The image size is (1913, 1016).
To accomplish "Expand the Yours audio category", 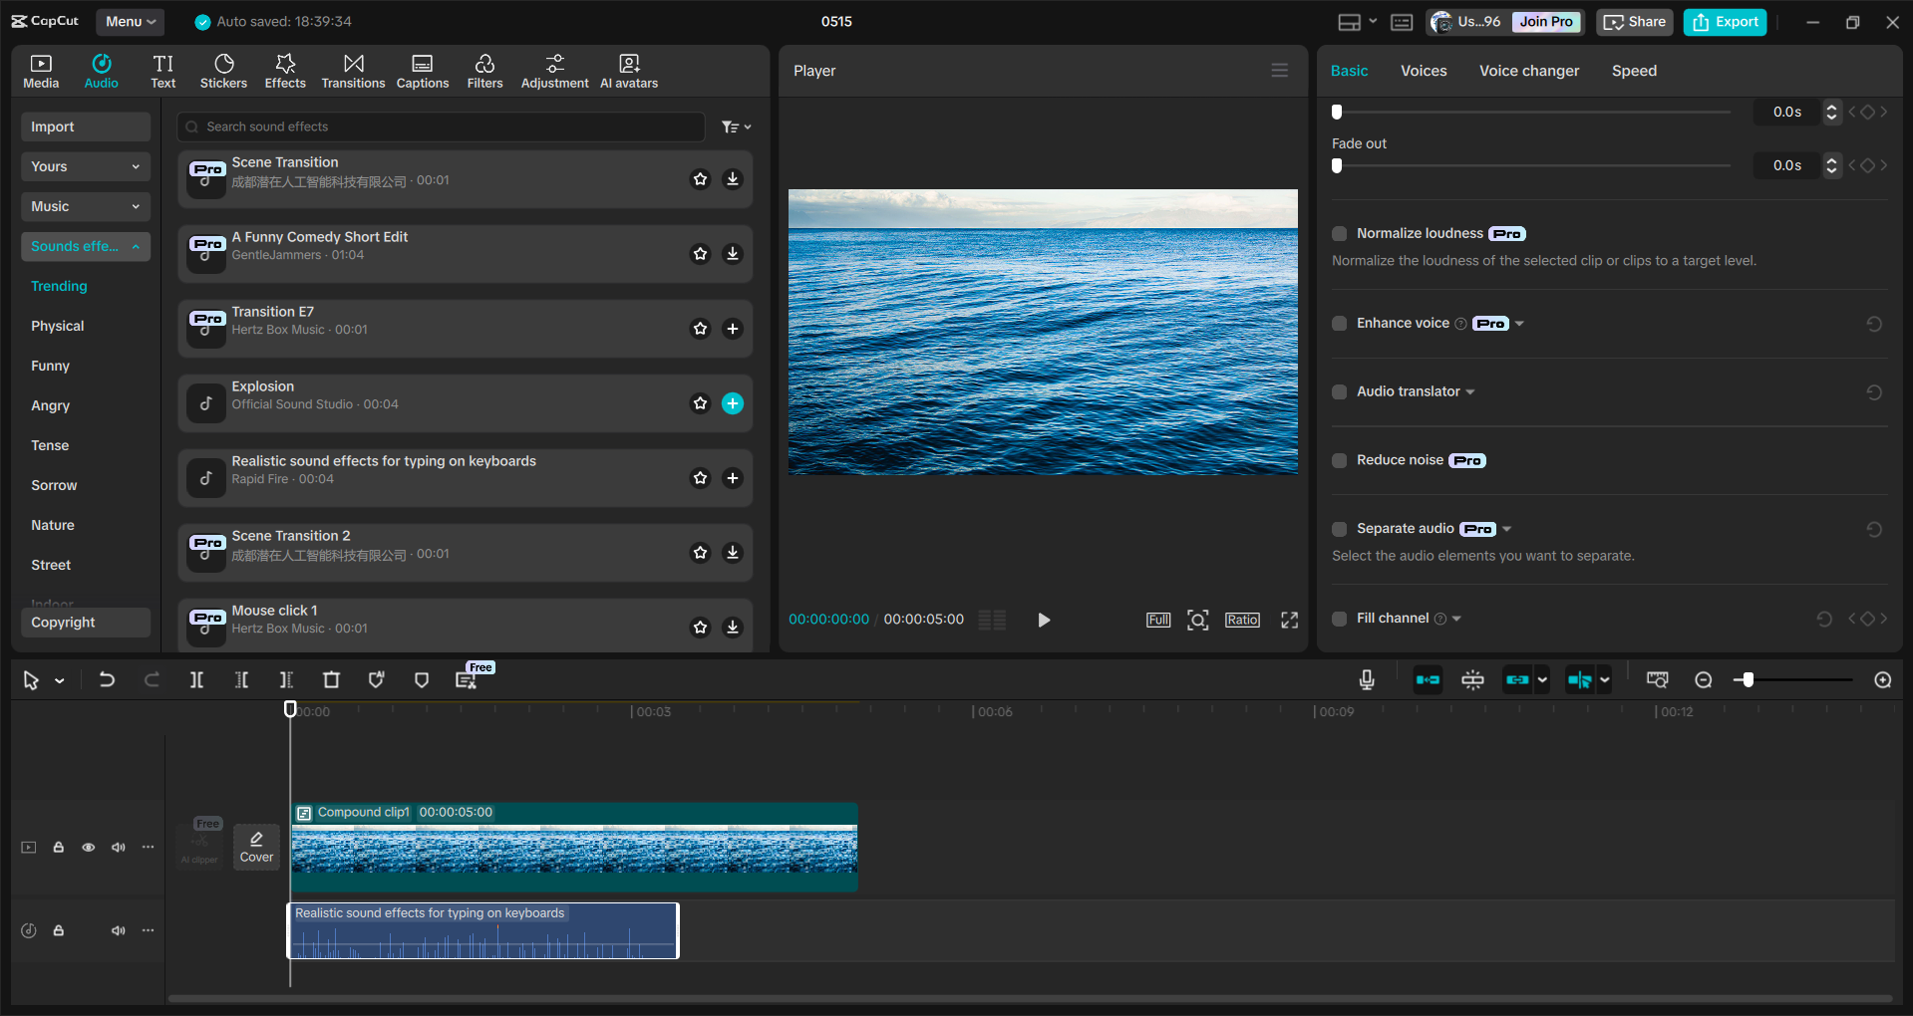I will 85,166.
